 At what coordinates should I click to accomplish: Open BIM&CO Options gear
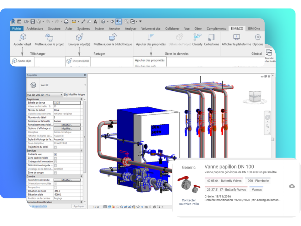(x=258, y=37)
